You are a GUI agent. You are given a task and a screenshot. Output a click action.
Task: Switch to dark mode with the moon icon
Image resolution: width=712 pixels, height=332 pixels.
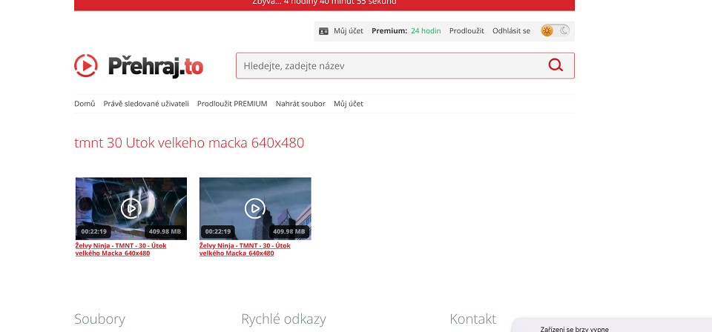(x=564, y=31)
